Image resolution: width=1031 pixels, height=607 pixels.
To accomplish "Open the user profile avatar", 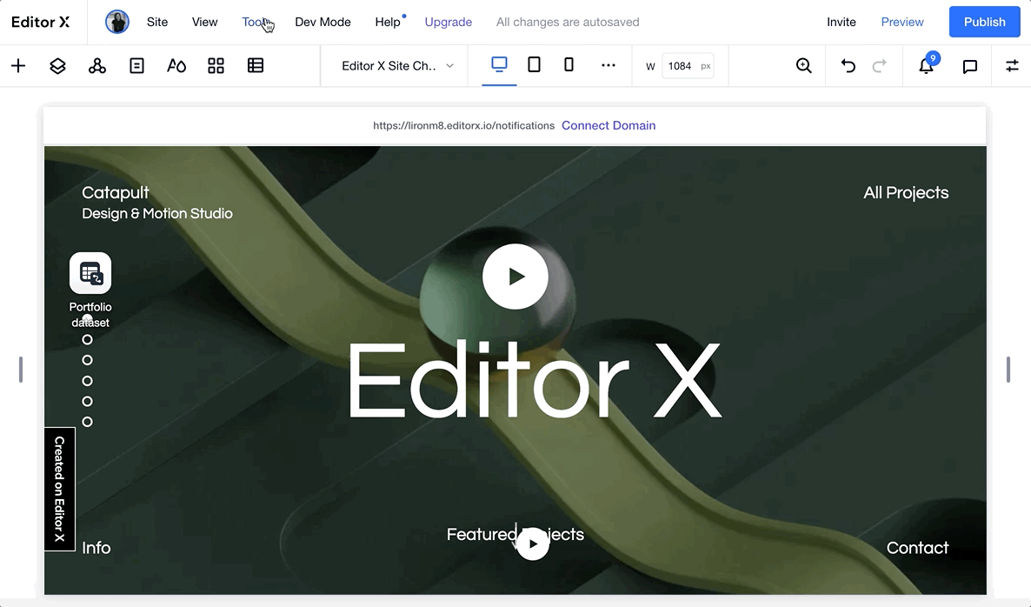I will coord(117,22).
